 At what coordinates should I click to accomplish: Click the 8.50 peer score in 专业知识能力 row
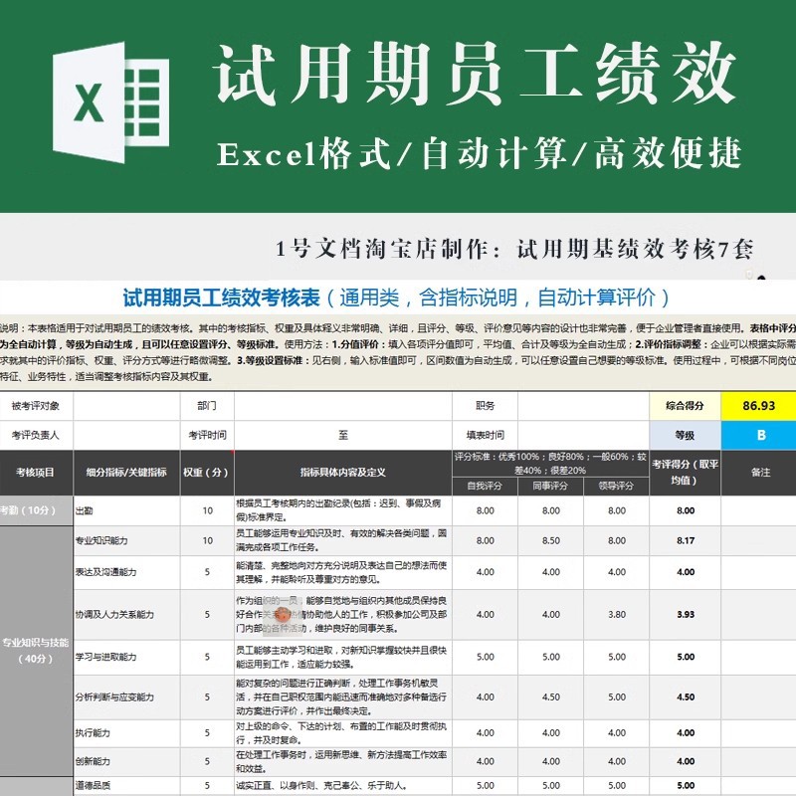[x=551, y=540]
